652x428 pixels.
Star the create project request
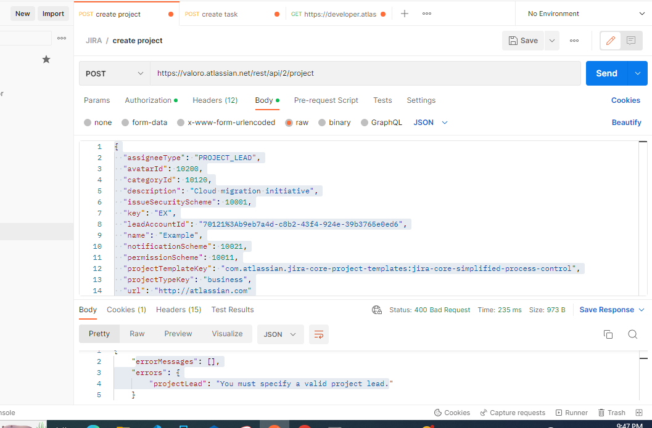click(x=46, y=59)
